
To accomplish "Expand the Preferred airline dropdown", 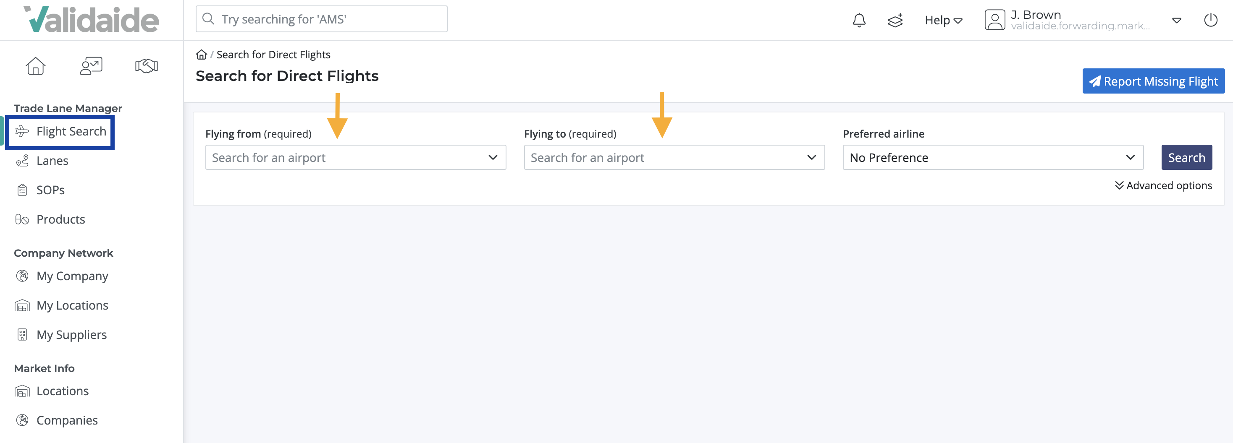I will (993, 157).
